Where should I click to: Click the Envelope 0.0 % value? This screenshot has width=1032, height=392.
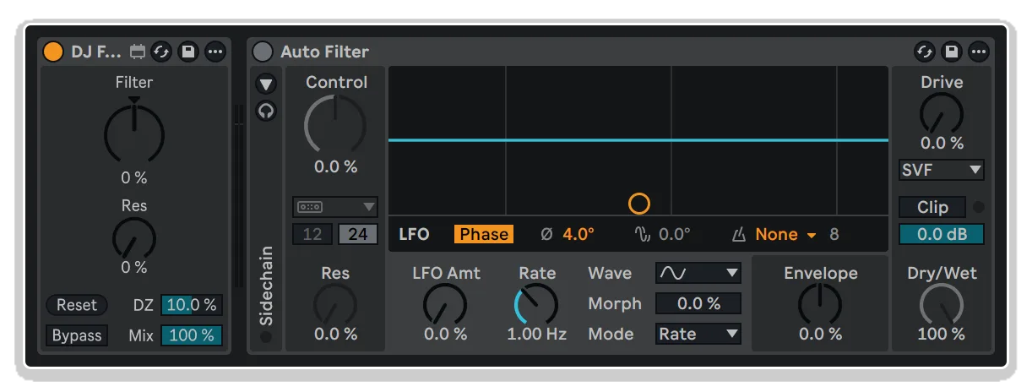[x=820, y=334]
